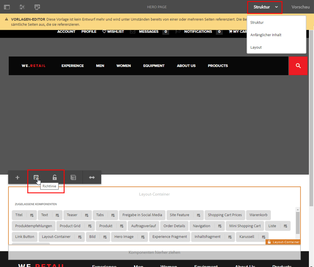314x267 pixels.
Task: Open the EXPERIENCE navigation item
Action: (x=72, y=65)
